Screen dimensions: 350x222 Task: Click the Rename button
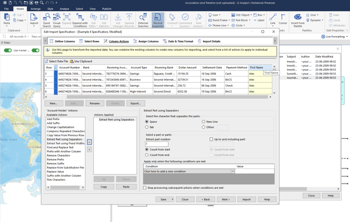click(94, 103)
